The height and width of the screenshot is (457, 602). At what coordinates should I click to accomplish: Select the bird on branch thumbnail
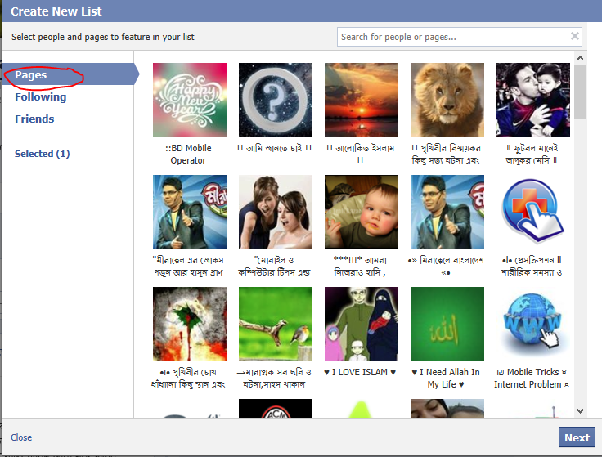276,324
